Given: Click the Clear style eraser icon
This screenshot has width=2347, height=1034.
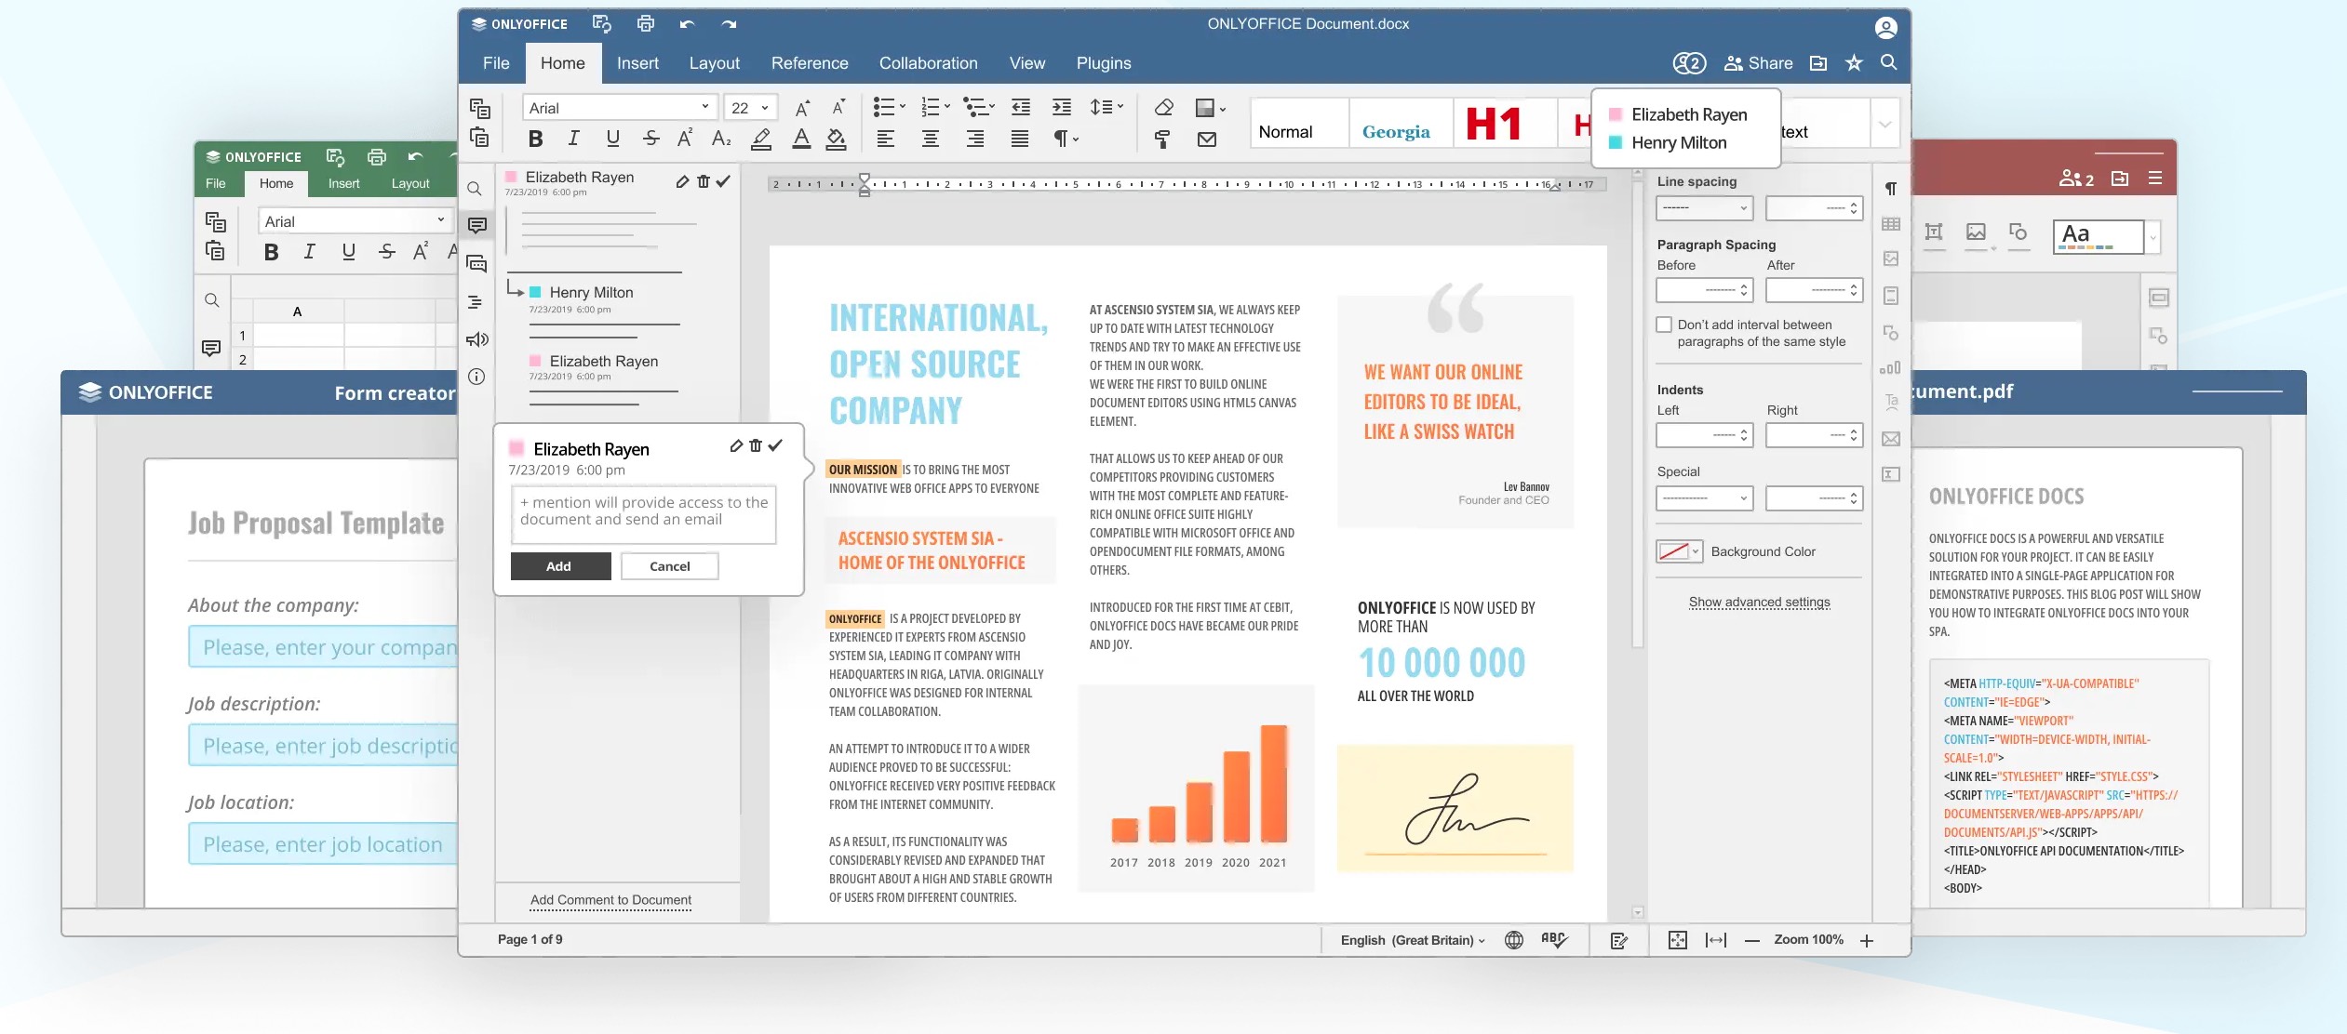Looking at the screenshot, I should 1163,108.
